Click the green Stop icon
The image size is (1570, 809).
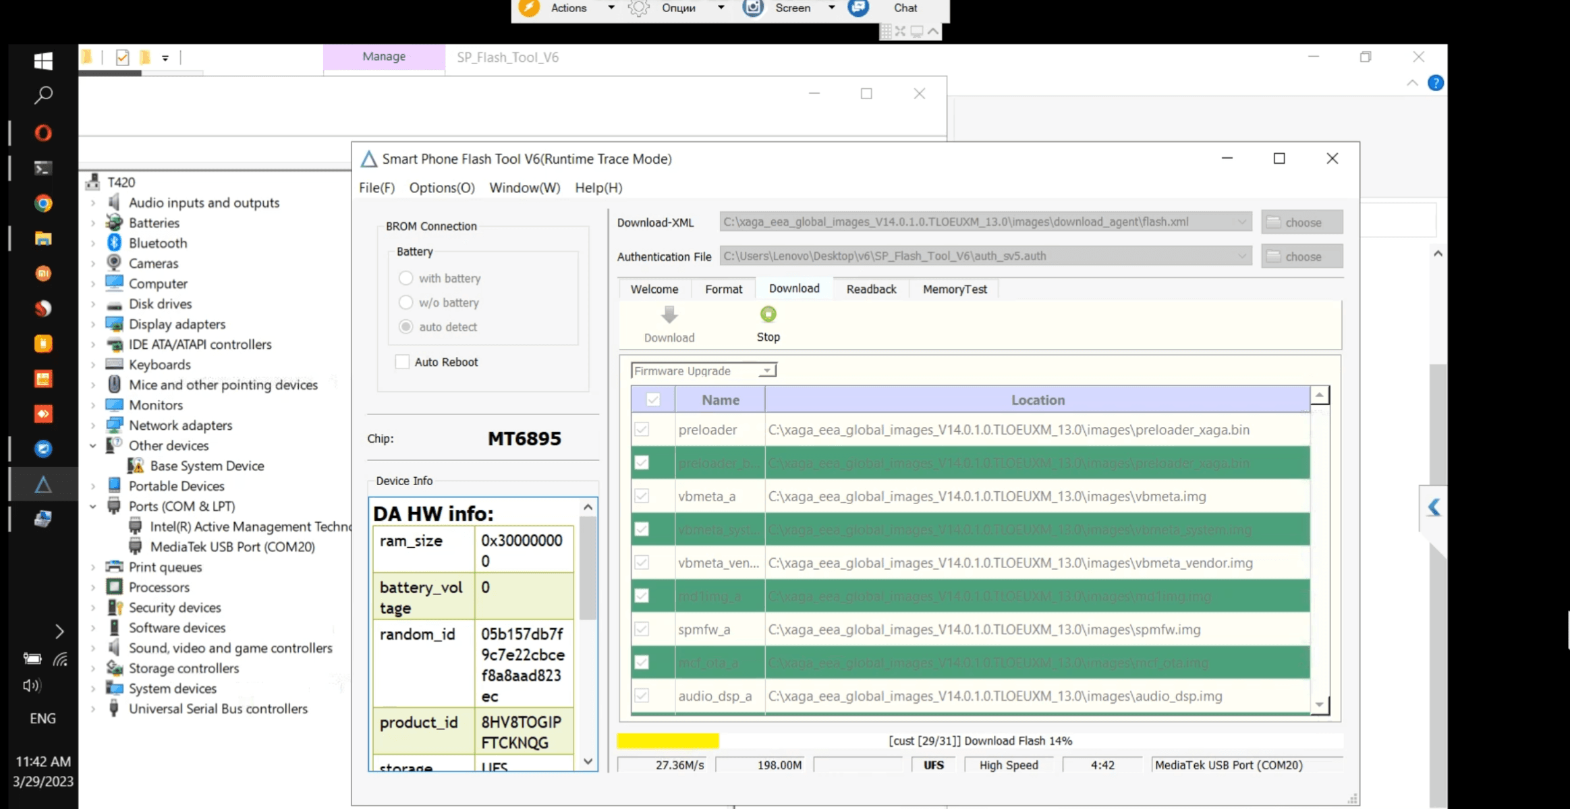click(768, 314)
